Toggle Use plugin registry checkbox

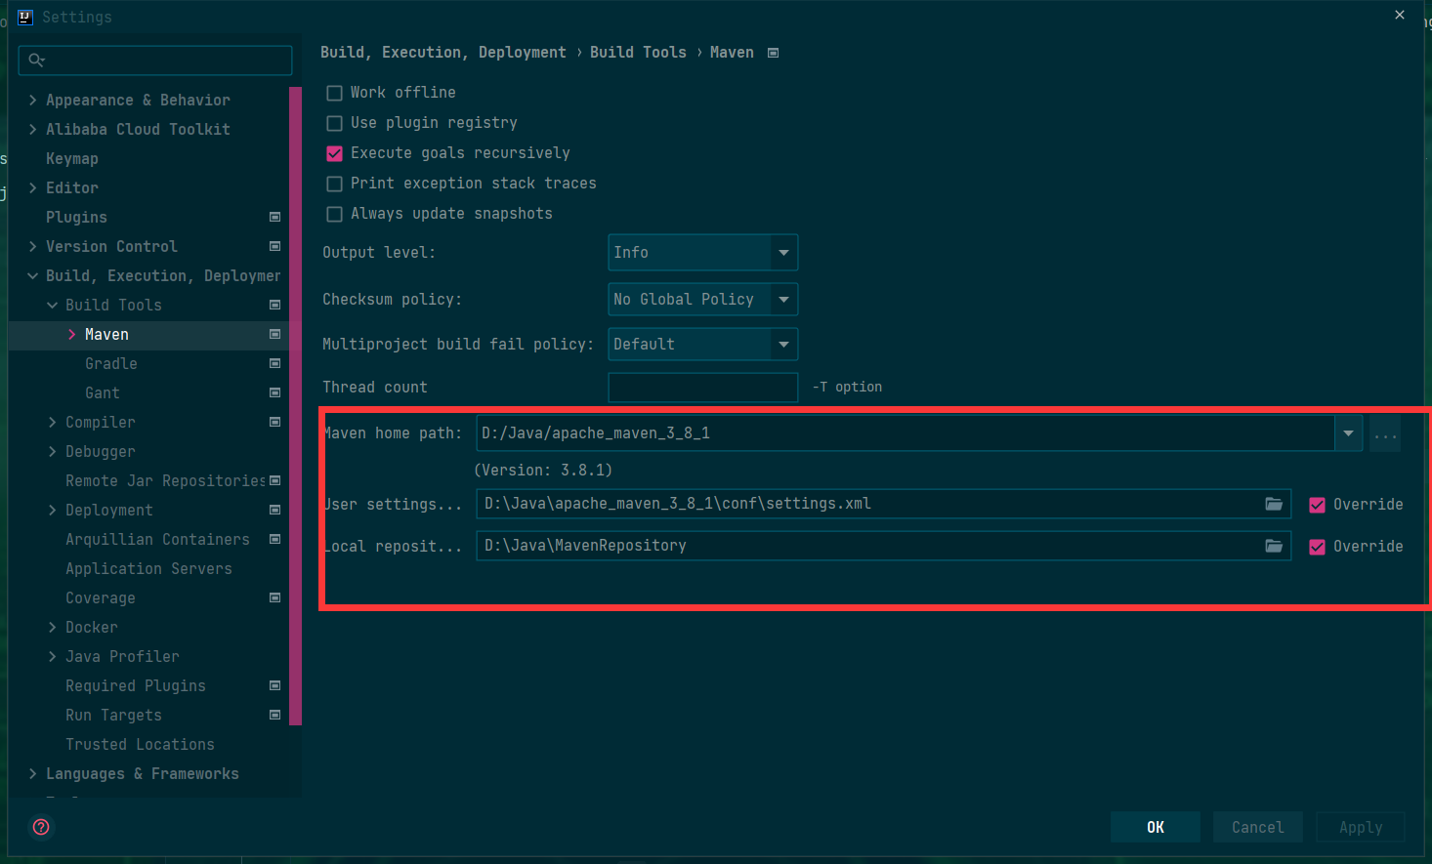click(334, 123)
